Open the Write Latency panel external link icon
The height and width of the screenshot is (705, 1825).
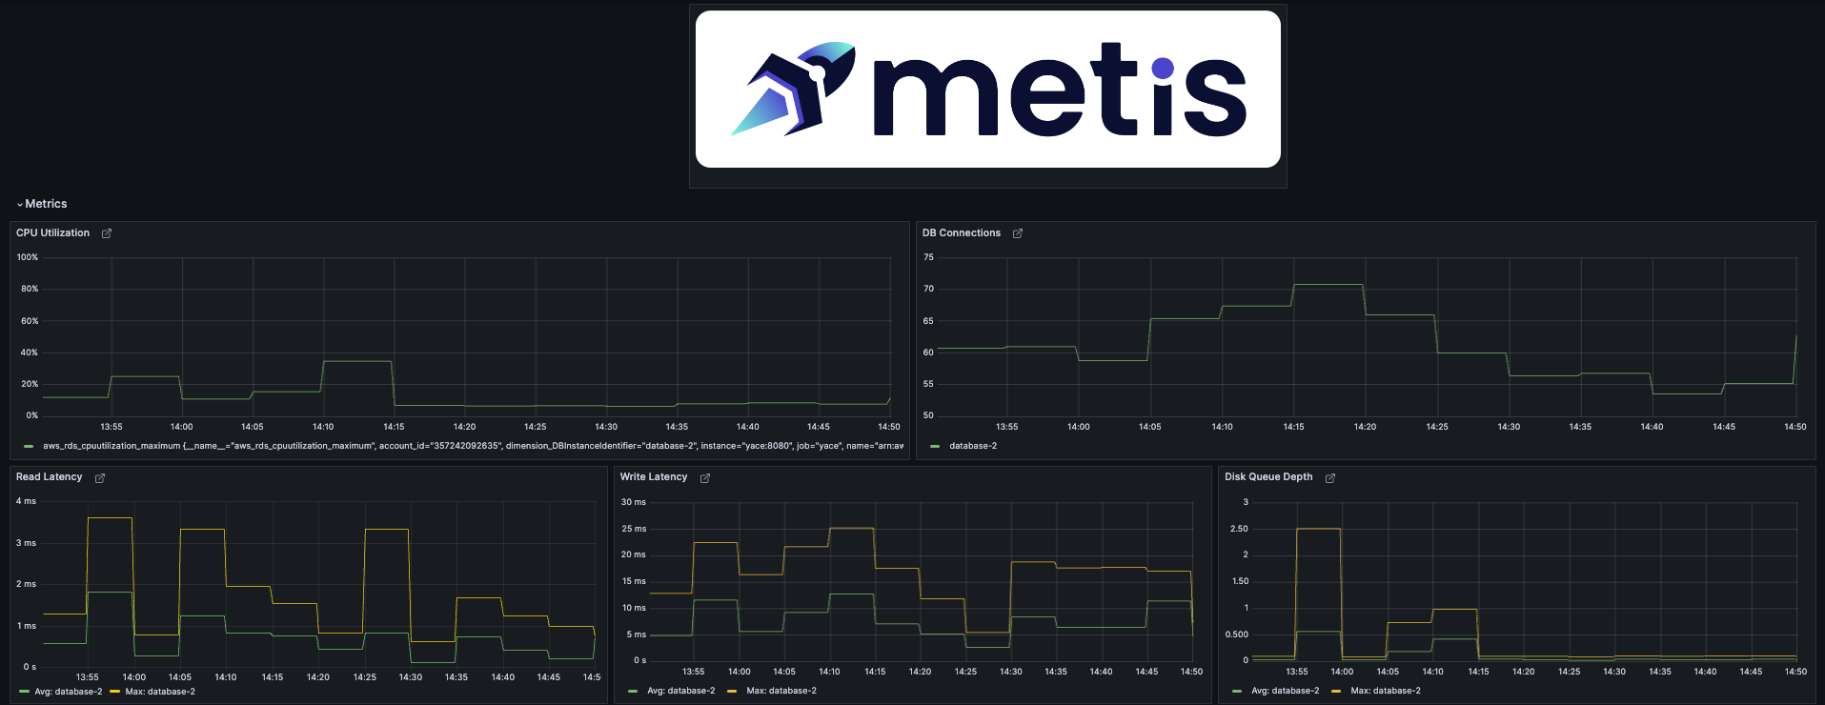pos(705,477)
